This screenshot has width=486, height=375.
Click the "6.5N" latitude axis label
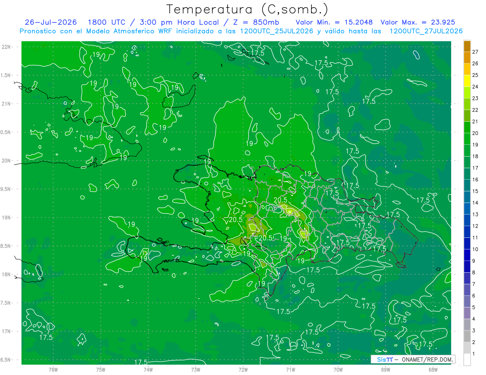tap(6, 360)
